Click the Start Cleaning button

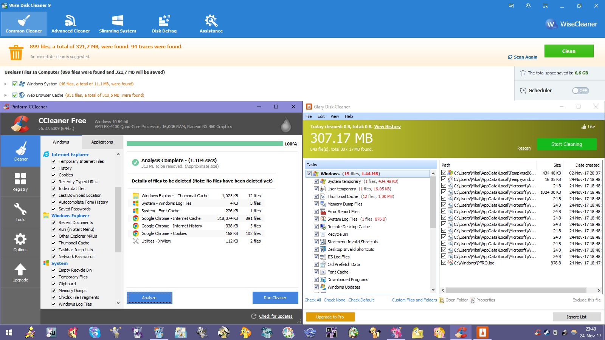(x=566, y=144)
